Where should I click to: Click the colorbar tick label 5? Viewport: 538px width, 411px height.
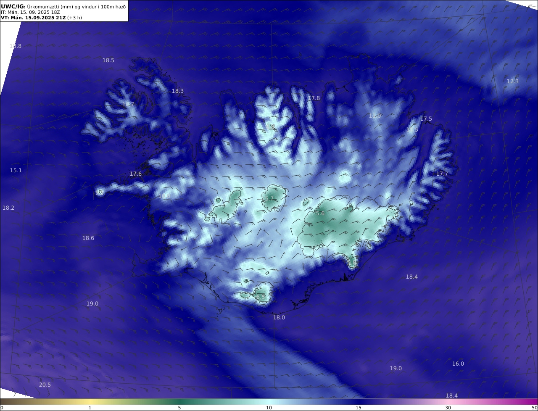point(179,408)
